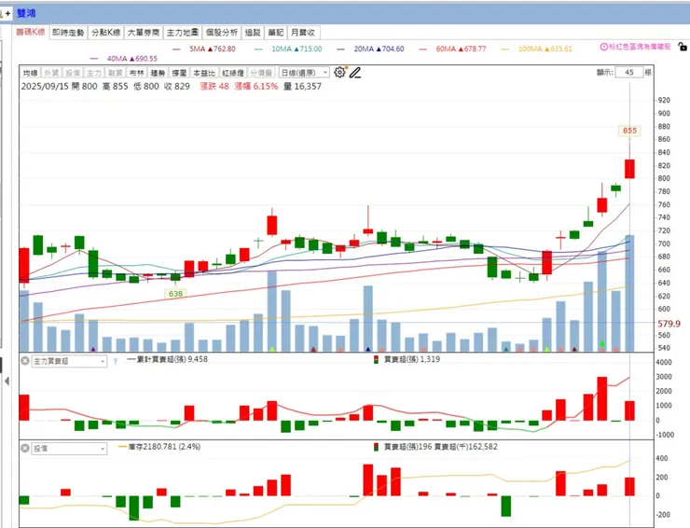Click light-green triangle marker below 740 candle
Screen dimensions: 690x528
(272, 349)
